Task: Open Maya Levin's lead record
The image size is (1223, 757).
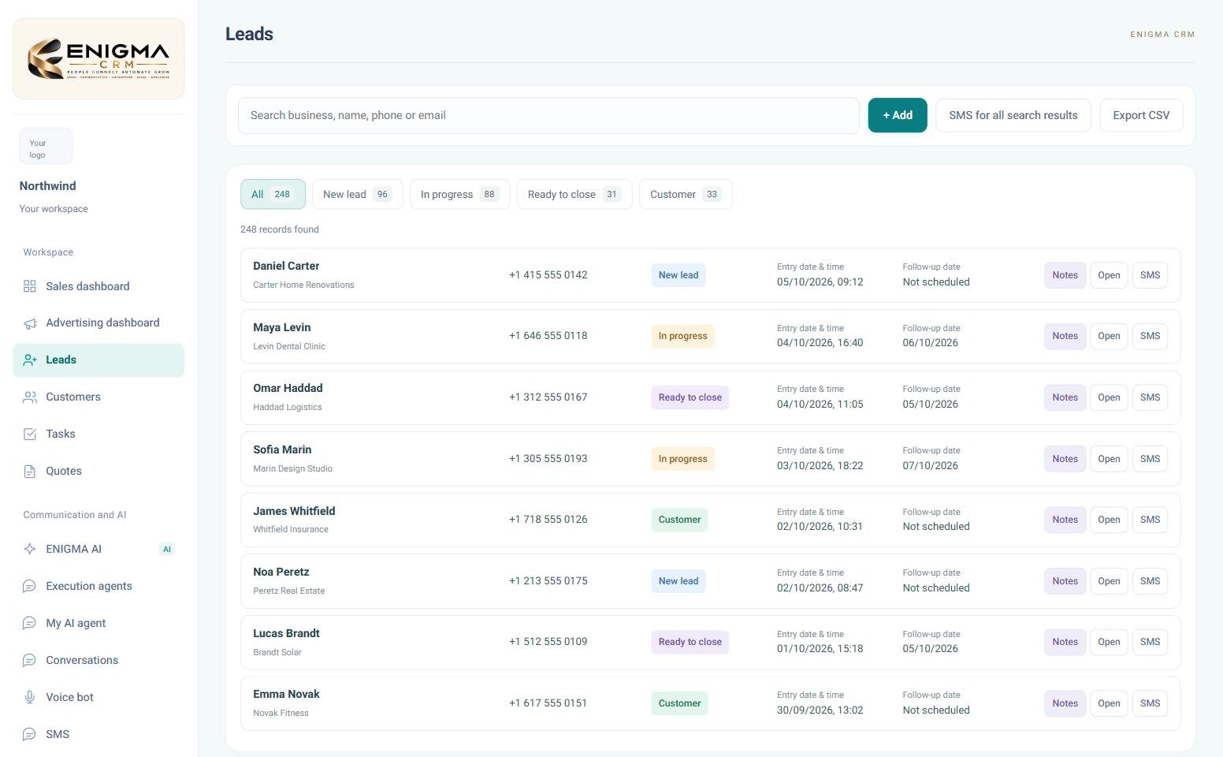Action: (x=1109, y=337)
